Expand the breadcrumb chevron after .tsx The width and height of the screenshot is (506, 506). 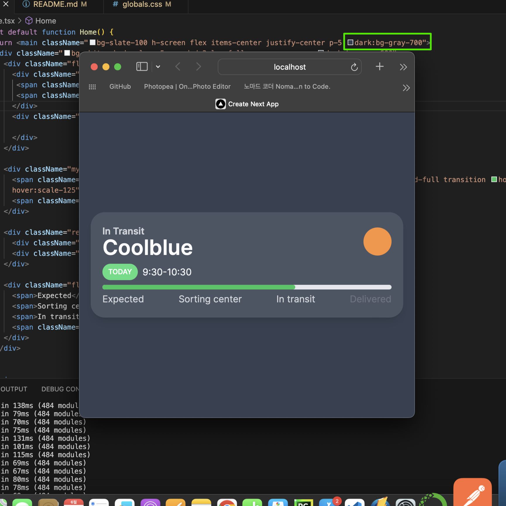20,21
